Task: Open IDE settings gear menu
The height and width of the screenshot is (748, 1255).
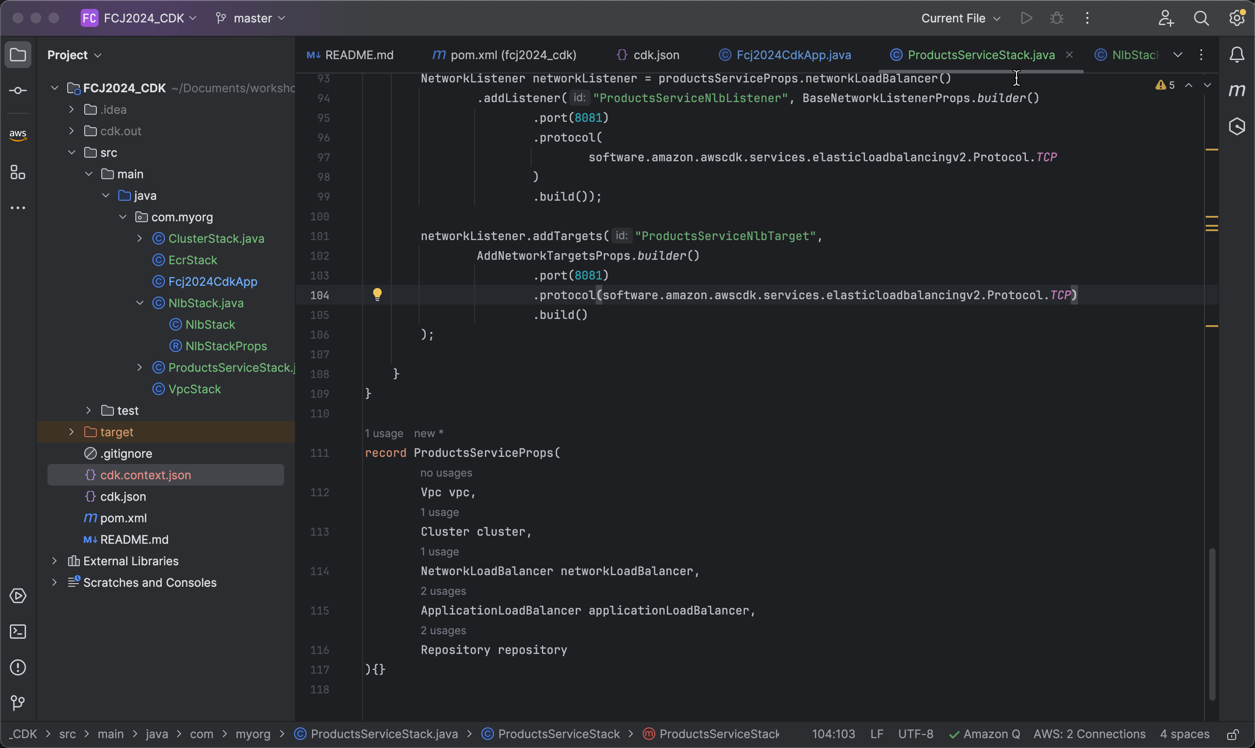Action: click(1237, 18)
